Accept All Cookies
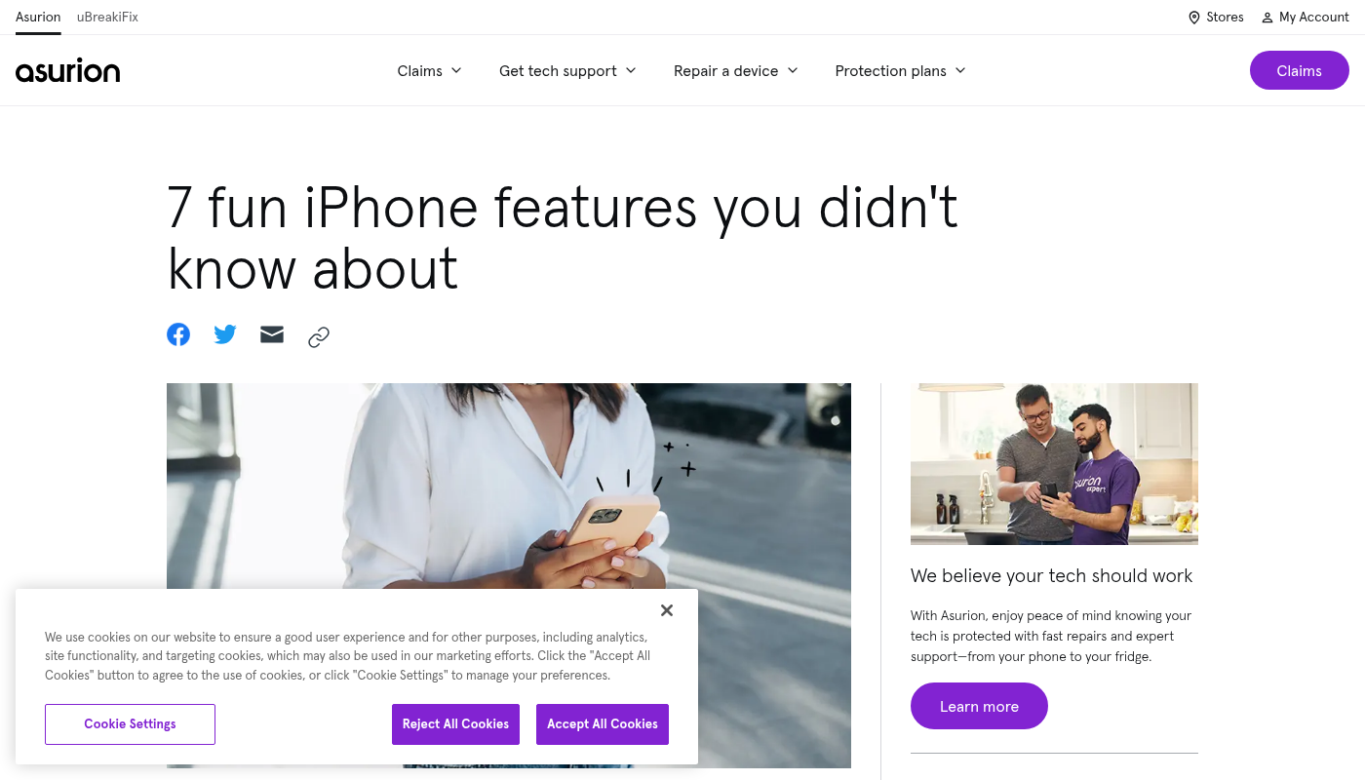 (x=603, y=724)
